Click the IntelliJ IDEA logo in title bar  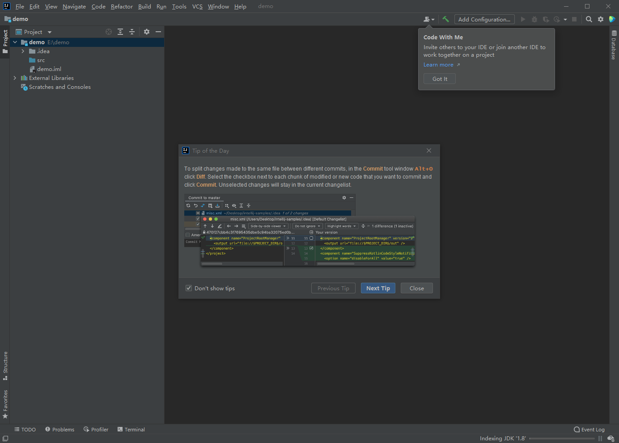coord(6,6)
